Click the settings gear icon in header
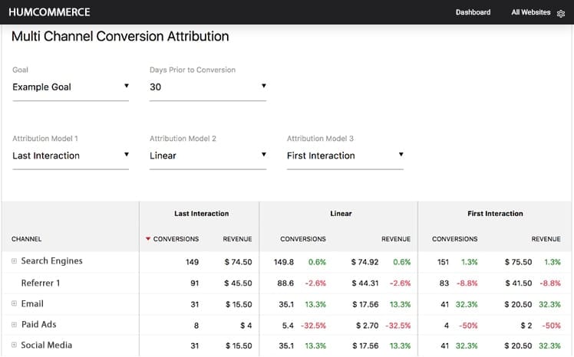The height and width of the screenshot is (357, 574). click(x=560, y=13)
